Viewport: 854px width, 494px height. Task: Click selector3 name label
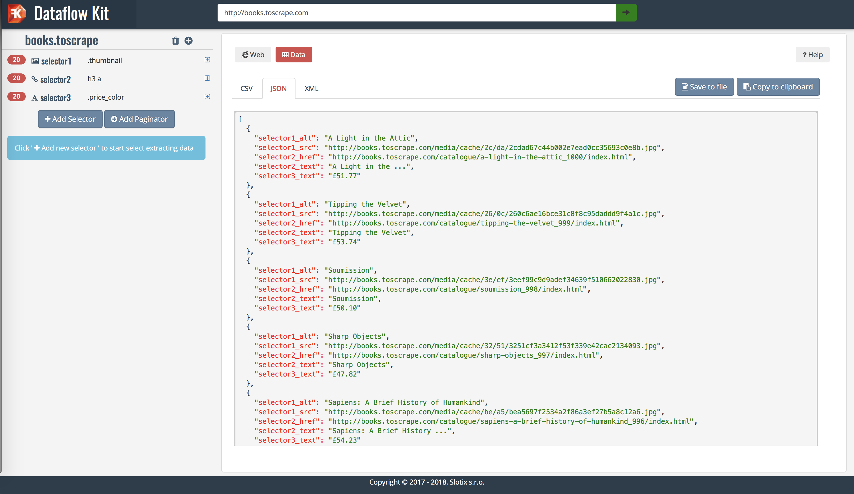[56, 98]
